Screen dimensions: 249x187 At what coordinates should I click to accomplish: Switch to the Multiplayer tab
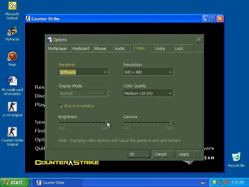pyautogui.click(x=59, y=49)
